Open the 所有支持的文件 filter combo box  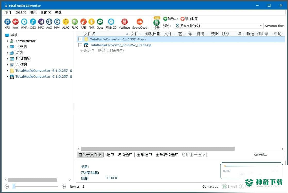(219, 26)
